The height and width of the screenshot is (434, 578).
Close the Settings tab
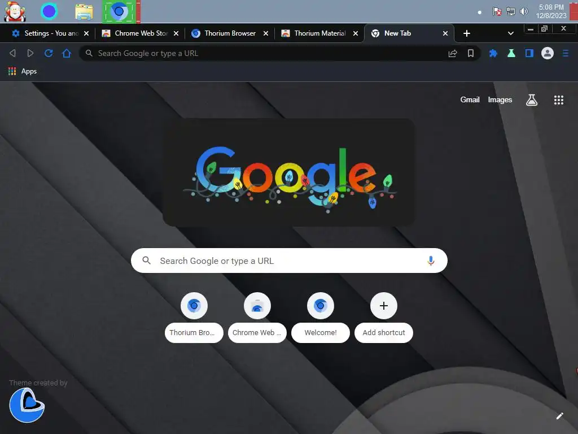(x=86, y=33)
